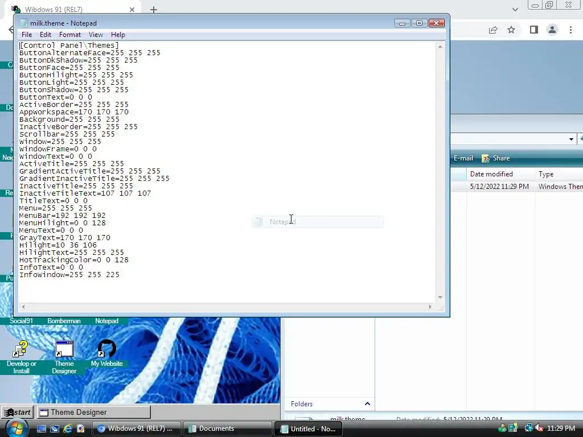583x437 pixels.
Task: Click the horizontal scrollbar right arrow in Notepad
Action: point(430,307)
